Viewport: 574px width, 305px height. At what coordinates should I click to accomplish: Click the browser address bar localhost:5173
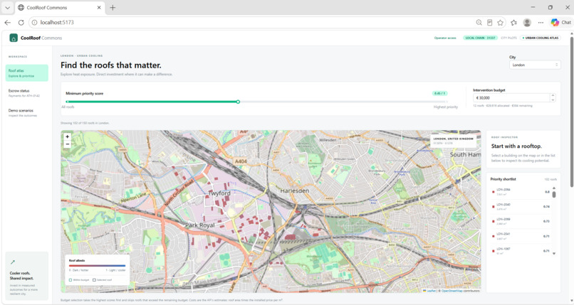coord(253,22)
